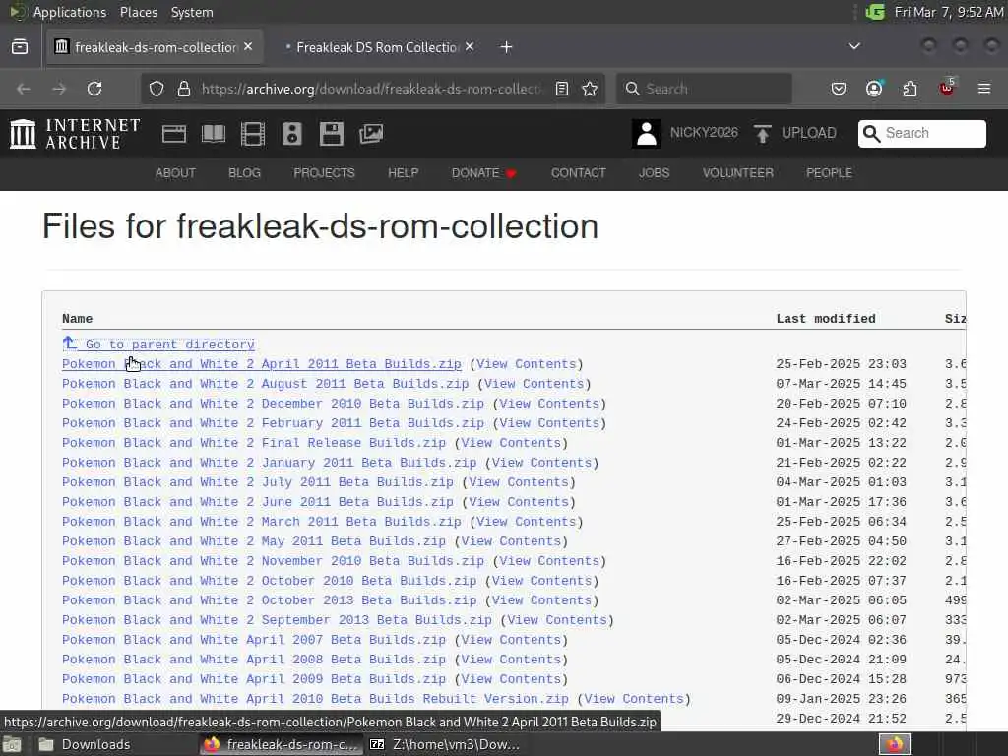Click the clock showing Fri Mar 7

point(949,12)
